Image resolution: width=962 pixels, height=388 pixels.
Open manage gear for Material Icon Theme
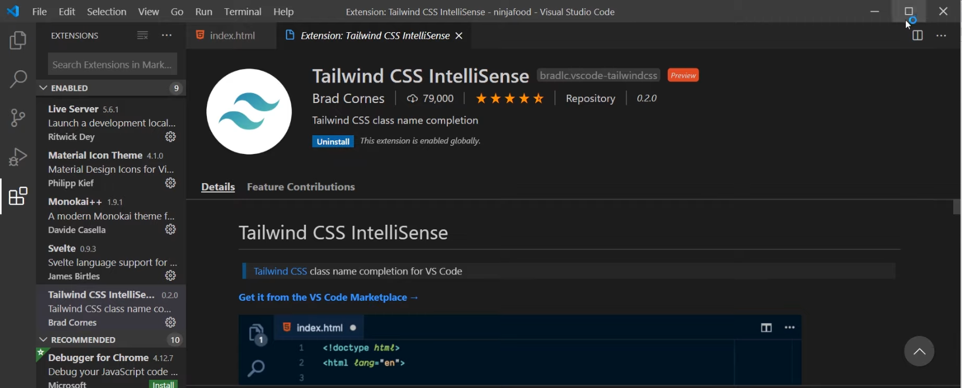(171, 183)
